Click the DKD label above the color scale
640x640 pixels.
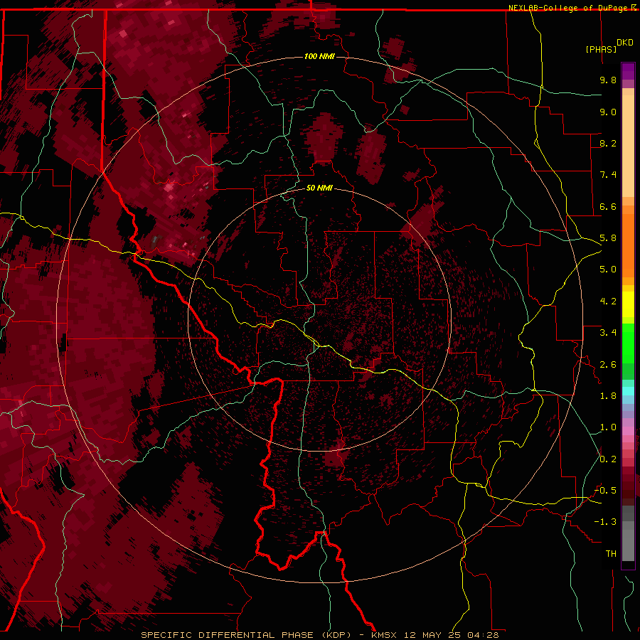(x=624, y=43)
